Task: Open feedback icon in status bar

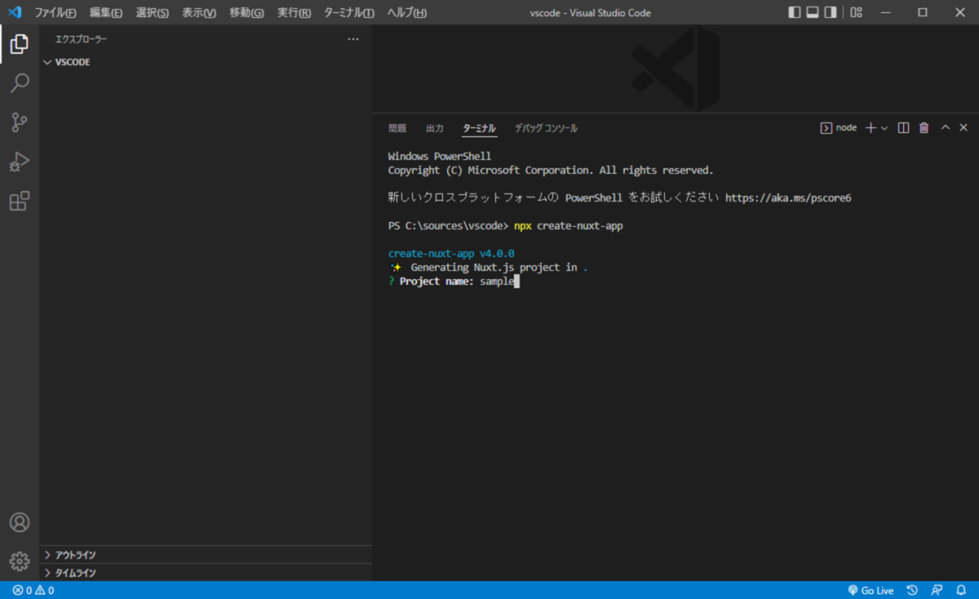Action: 937,590
